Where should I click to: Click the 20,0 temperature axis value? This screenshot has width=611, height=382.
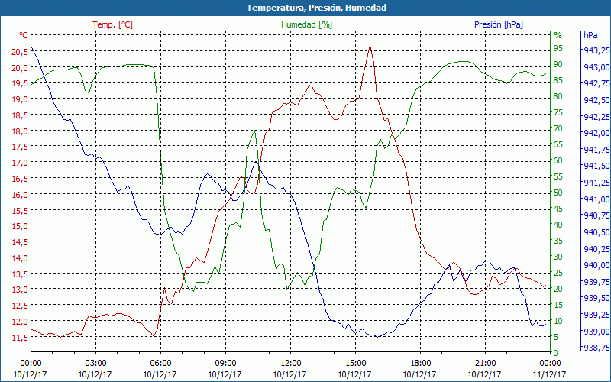pyautogui.click(x=20, y=67)
